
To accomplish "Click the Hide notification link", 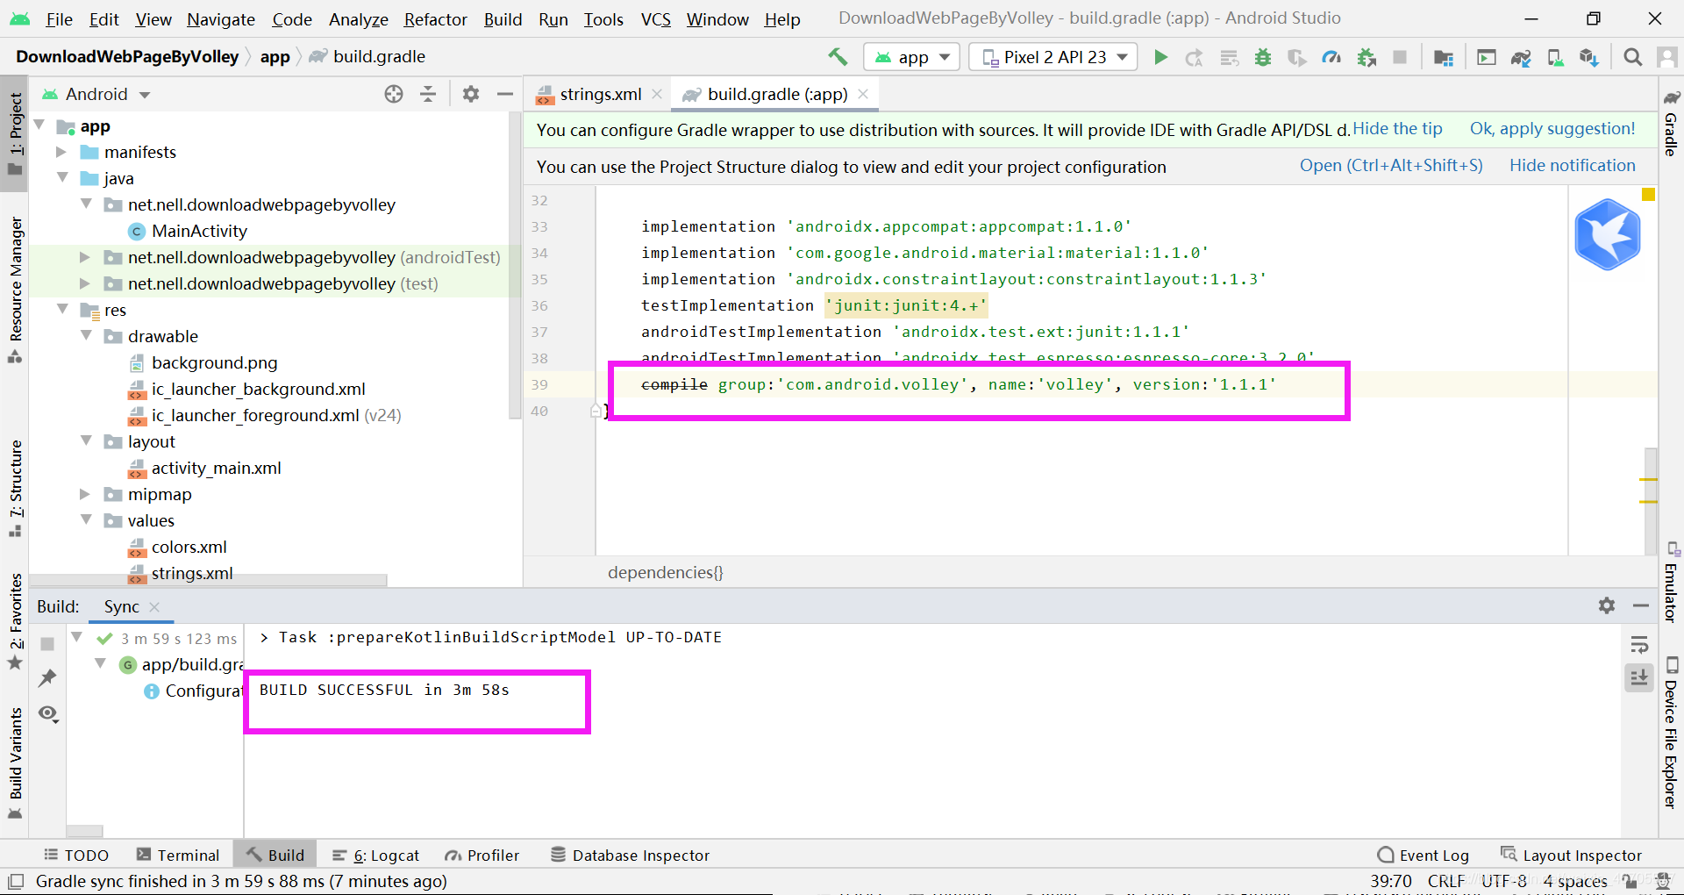I will (1572, 165).
